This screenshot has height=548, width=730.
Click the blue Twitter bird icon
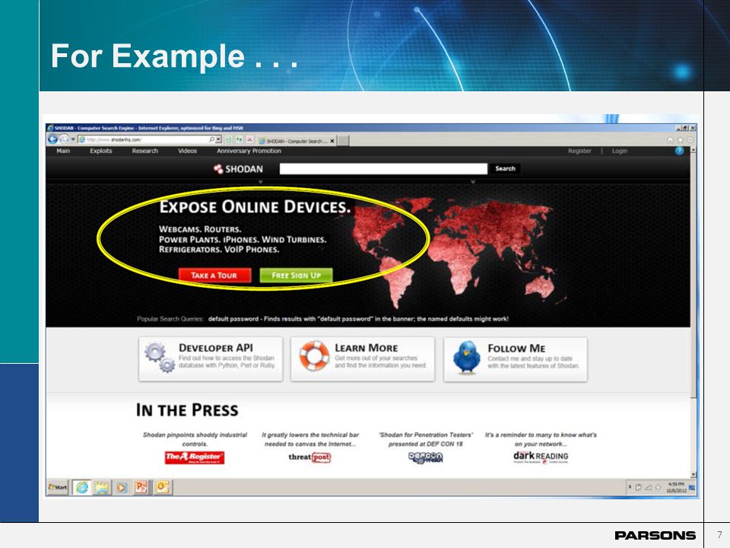(466, 358)
